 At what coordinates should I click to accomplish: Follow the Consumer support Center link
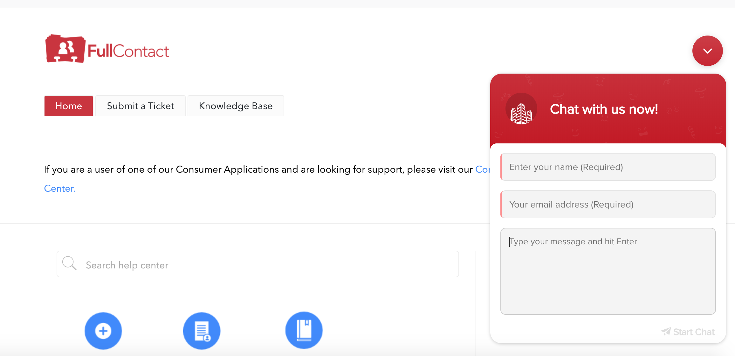60,188
